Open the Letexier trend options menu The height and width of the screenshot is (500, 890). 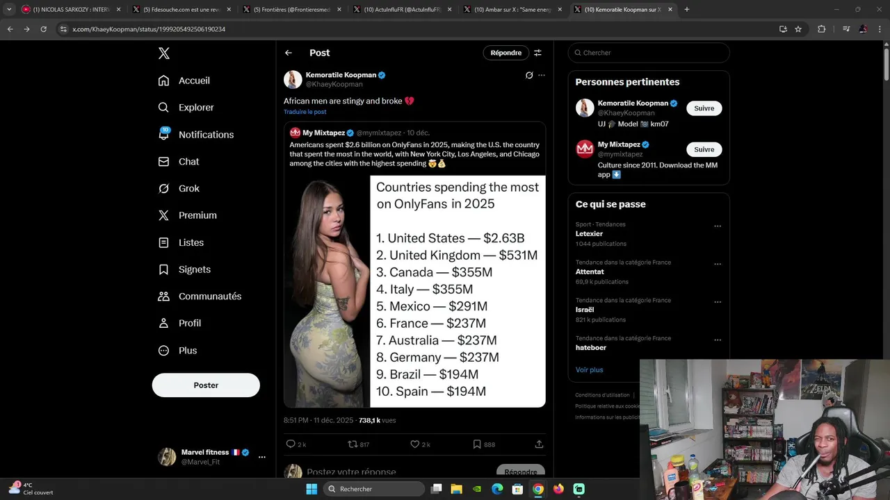(x=718, y=226)
